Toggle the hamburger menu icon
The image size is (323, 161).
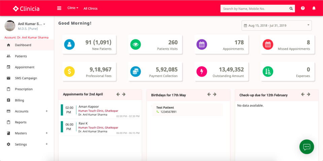click(x=59, y=8)
